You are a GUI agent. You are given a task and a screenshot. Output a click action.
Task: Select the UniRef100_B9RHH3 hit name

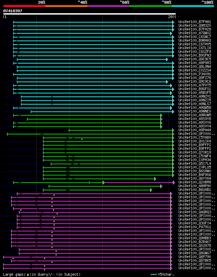195,40
